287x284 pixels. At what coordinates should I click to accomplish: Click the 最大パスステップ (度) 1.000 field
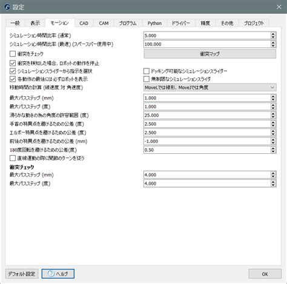point(207,107)
